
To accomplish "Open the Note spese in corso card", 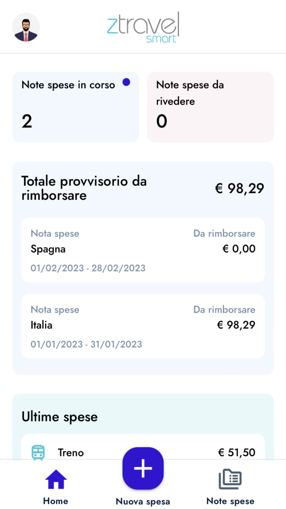I will click(x=76, y=106).
